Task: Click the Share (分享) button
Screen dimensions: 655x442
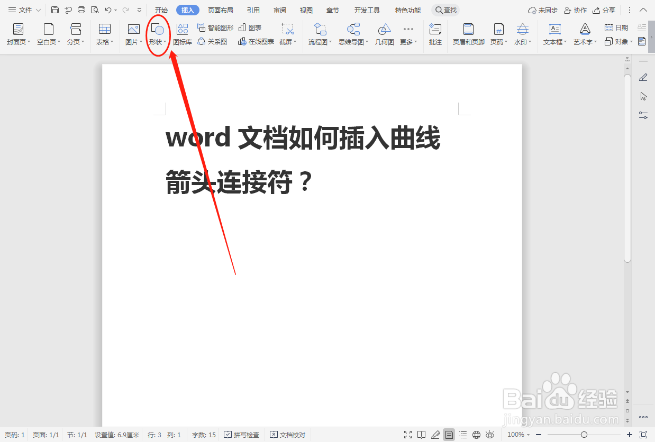Action: pyautogui.click(x=604, y=10)
